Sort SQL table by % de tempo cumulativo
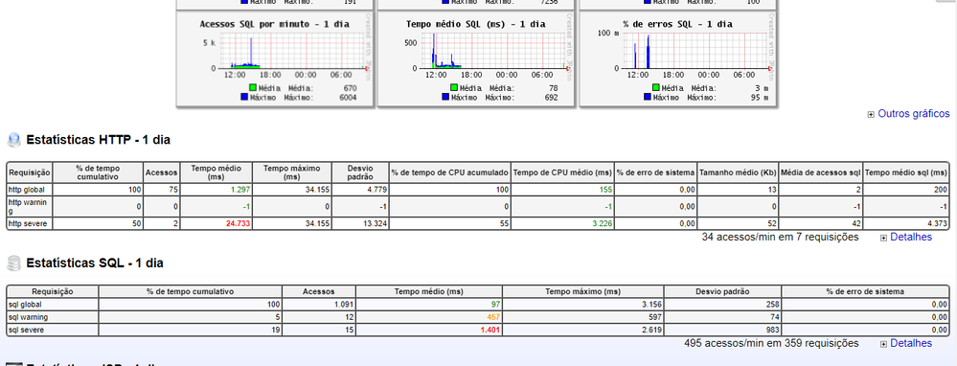Image resolution: width=957 pixels, height=366 pixels. point(191,292)
